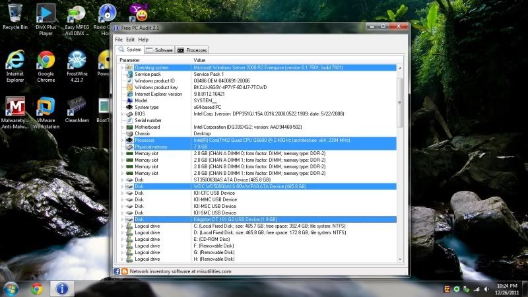Click the Windows Start orb
528x297 pixels.
click(x=11, y=289)
